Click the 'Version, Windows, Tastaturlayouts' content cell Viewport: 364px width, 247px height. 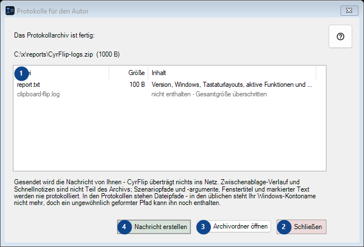(x=232, y=85)
